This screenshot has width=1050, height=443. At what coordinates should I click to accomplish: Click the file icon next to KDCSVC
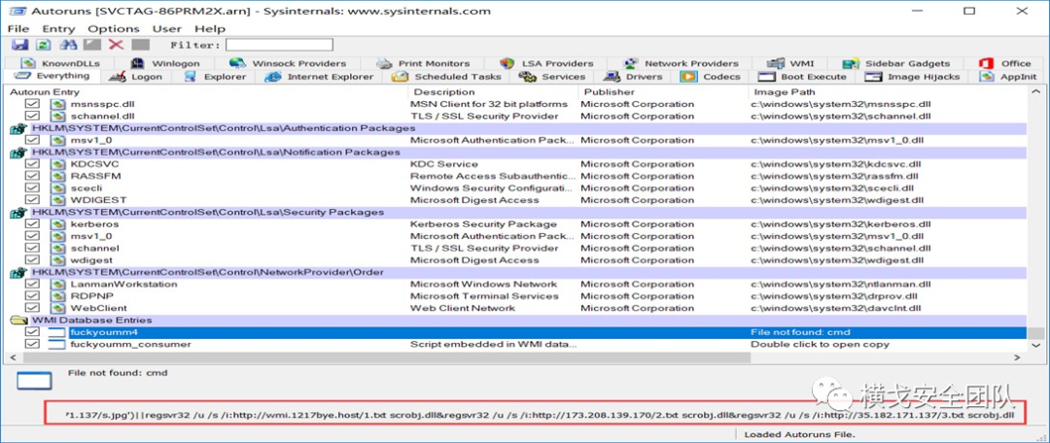[x=58, y=164]
